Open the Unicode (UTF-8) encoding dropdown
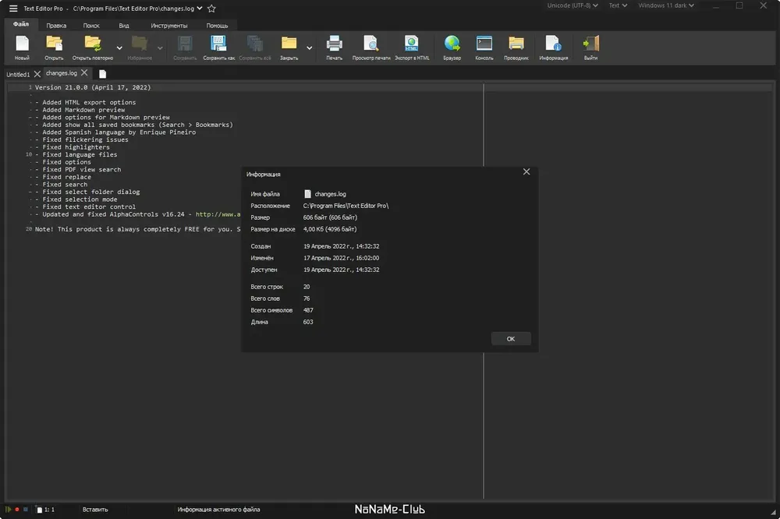The height and width of the screenshot is (519, 780). coord(572,5)
